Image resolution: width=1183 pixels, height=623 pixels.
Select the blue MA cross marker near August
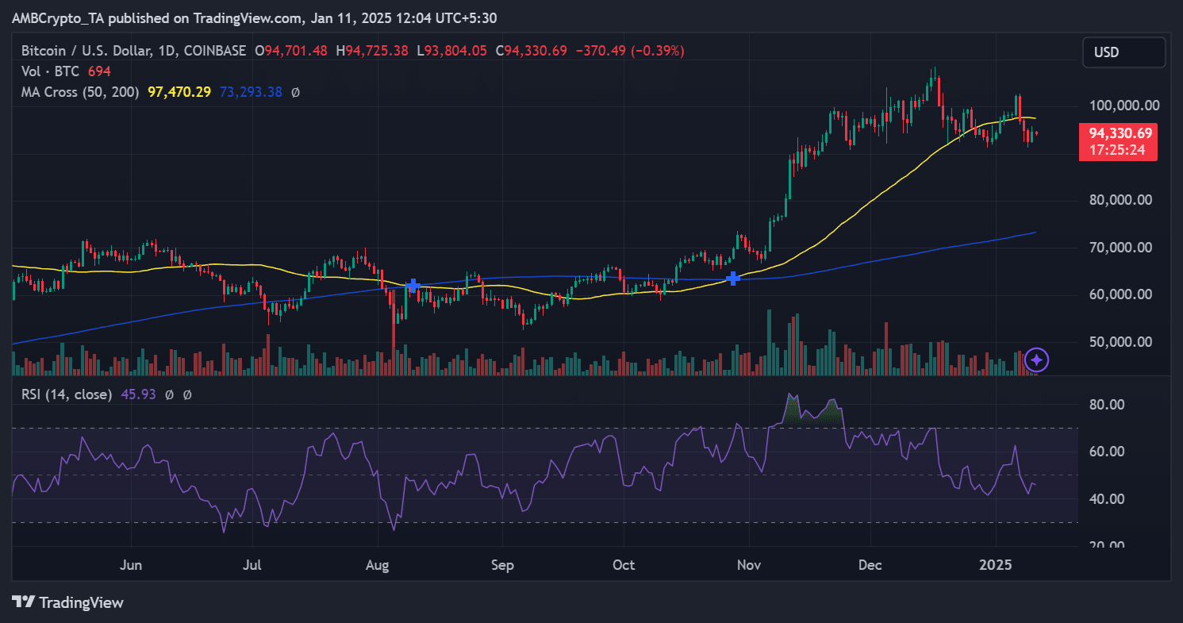[413, 286]
